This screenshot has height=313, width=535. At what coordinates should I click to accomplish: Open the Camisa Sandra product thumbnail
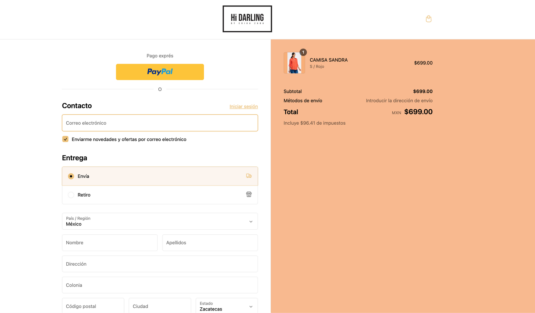pyautogui.click(x=294, y=63)
